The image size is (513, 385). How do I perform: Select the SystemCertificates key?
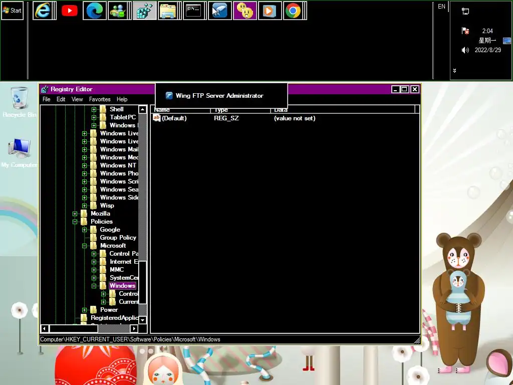point(124,278)
